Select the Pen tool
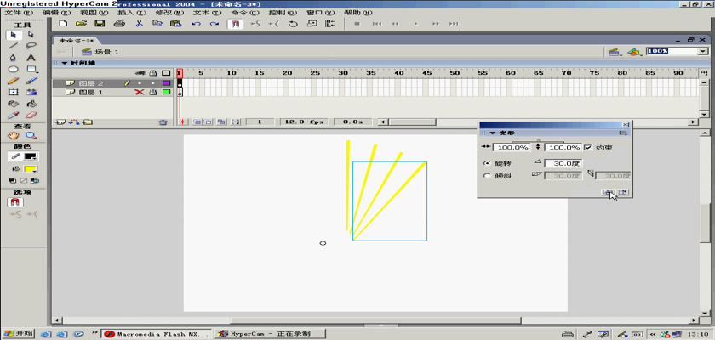 (x=14, y=58)
